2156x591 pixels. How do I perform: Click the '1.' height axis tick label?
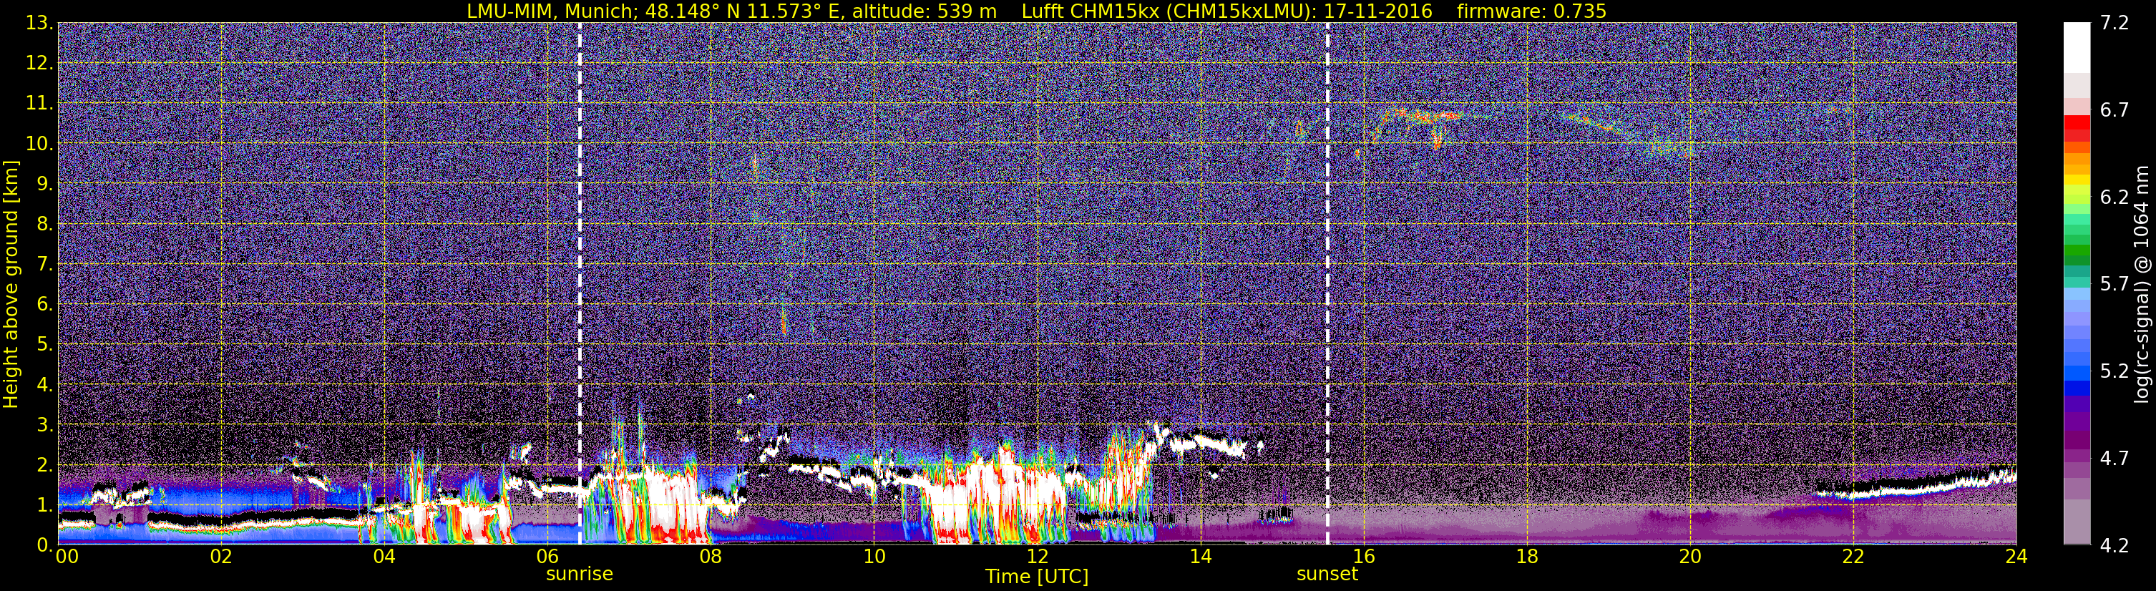point(44,504)
